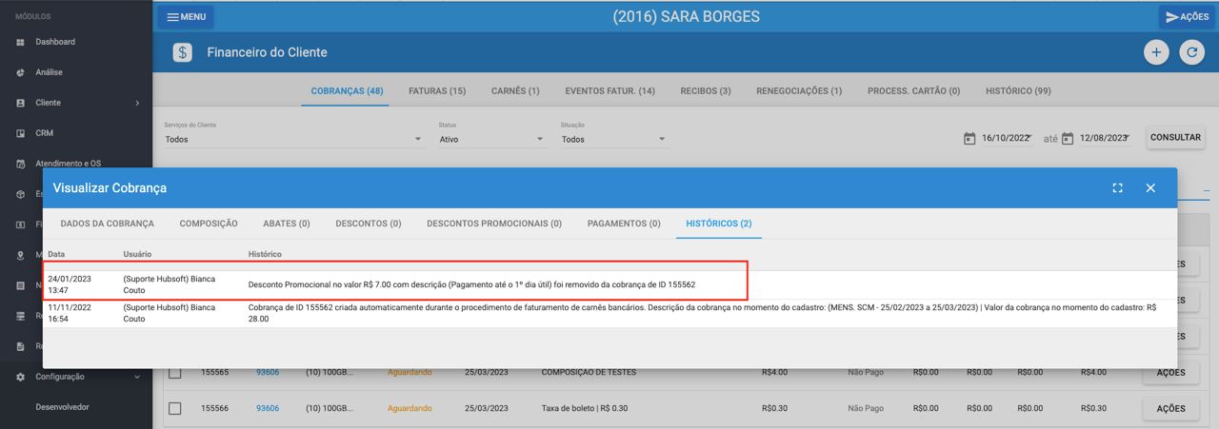Switch to HISTÓRICO (99) page tab

[x=1018, y=91]
